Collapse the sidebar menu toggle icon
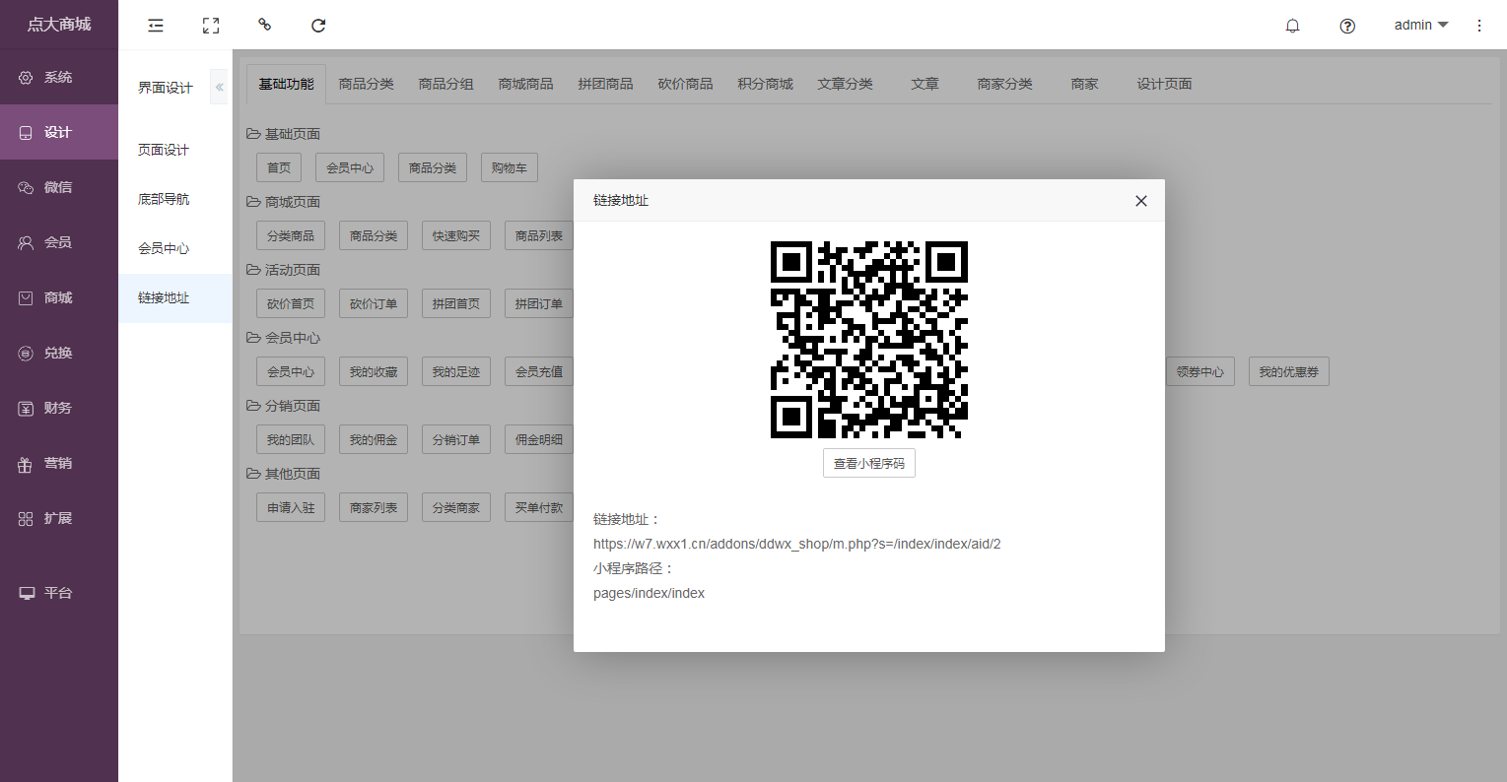This screenshot has width=1507, height=782. (156, 26)
